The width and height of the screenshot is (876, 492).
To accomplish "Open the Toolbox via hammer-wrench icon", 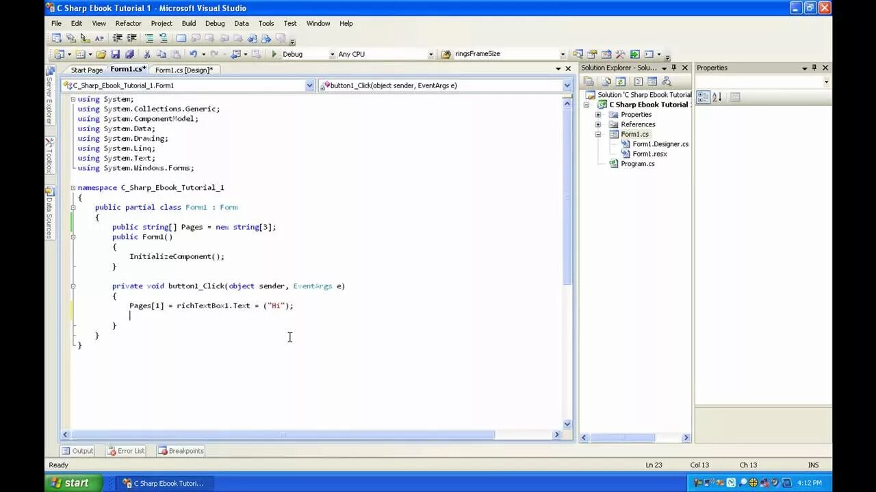I will click(620, 54).
